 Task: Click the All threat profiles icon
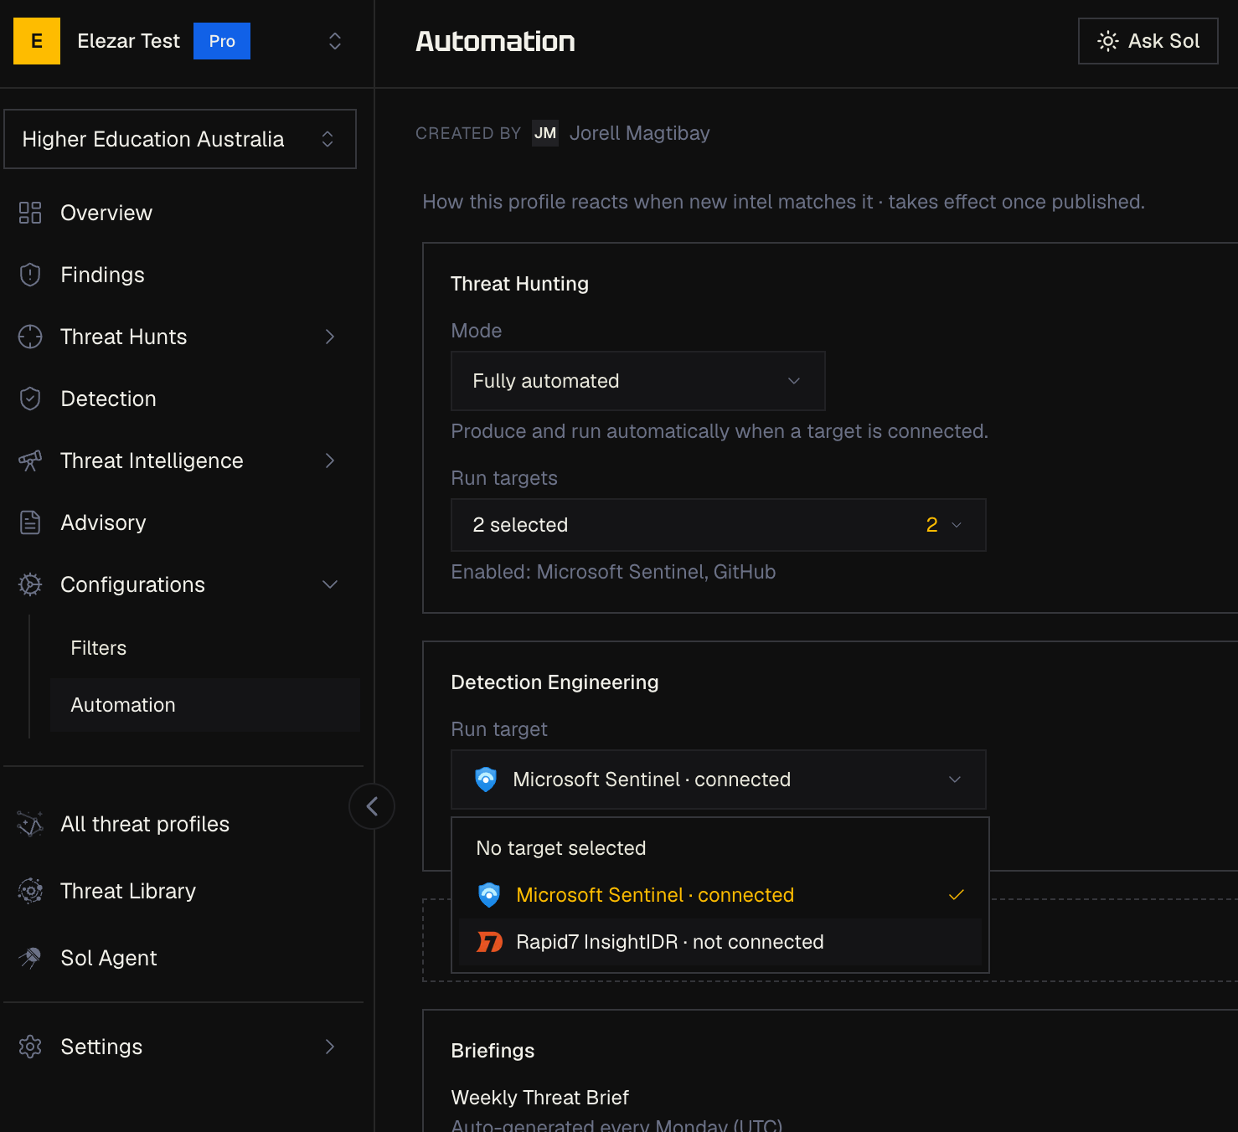30,824
